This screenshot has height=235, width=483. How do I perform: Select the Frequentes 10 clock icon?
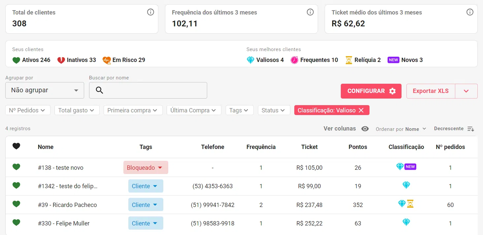pos(294,60)
